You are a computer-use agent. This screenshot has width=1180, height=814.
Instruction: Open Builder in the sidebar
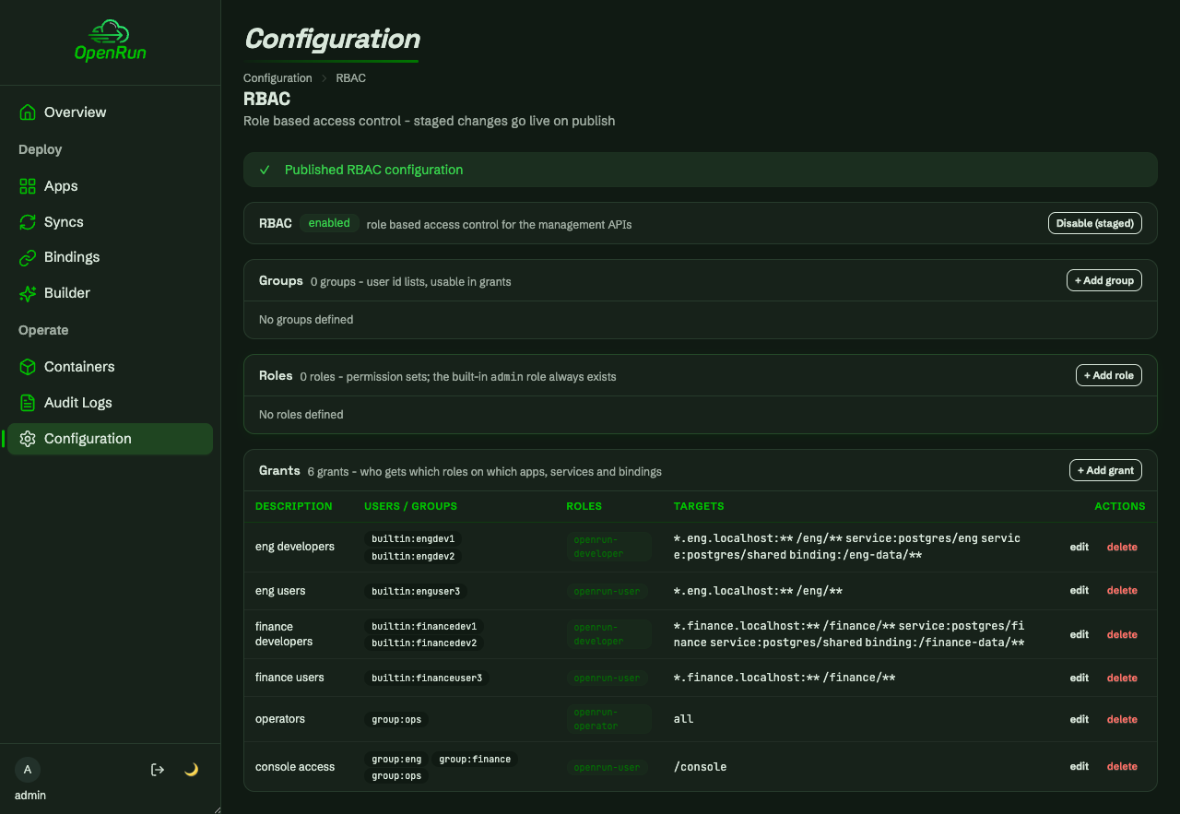110,293
